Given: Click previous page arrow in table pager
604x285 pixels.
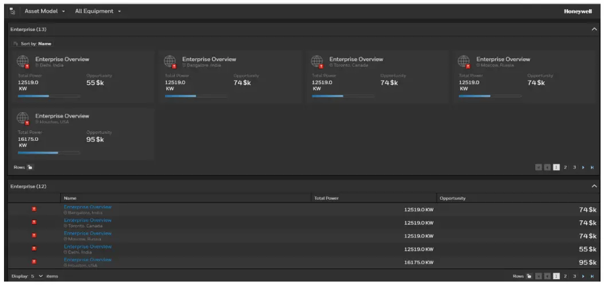Looking at the screenshot, I should (547, 276).
